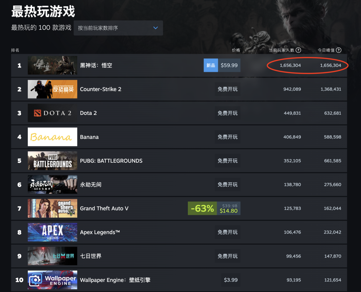This screenshot has height=292, width=361.
Task: Click today's peak value 661,585
Action: (333, 161)
